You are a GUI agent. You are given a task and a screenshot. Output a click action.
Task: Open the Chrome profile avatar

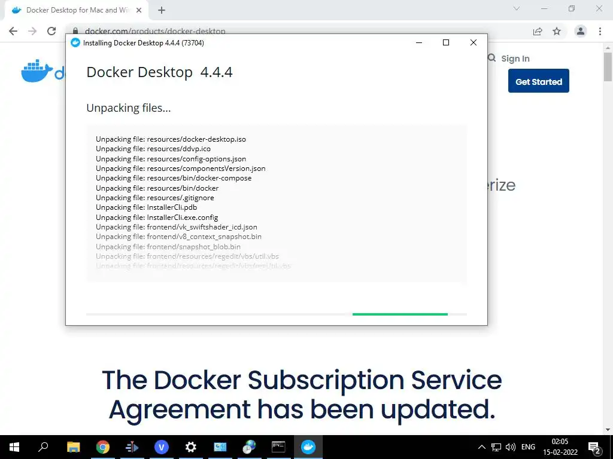(581, 31)
